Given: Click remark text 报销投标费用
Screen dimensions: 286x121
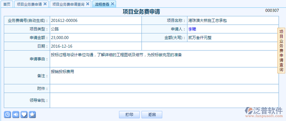Looking at the screenshot, I should [x=63, y=72].
